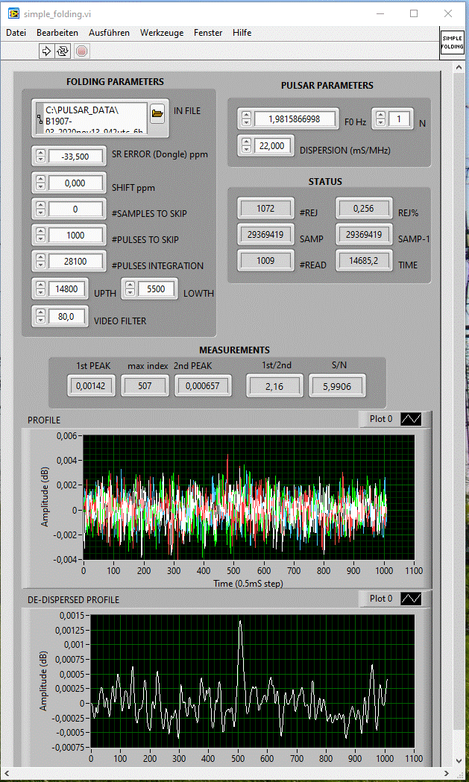This screenshot has height=782, width=469.
Task: Click the 1st PEAK value 0,00142
Action: [x=91, y=385]
